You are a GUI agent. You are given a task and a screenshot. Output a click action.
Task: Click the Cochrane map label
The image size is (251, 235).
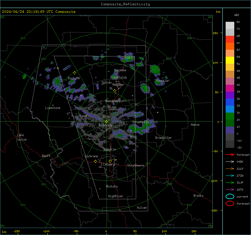91,156
